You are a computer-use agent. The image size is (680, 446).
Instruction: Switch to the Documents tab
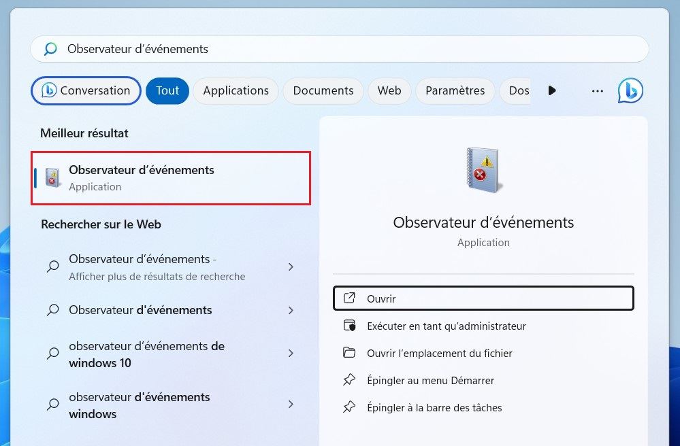pos(323,90)
